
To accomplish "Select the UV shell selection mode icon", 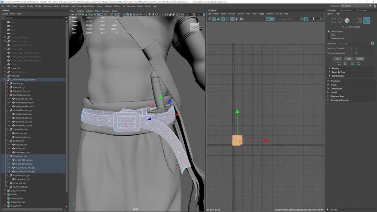I will [367, 20].
